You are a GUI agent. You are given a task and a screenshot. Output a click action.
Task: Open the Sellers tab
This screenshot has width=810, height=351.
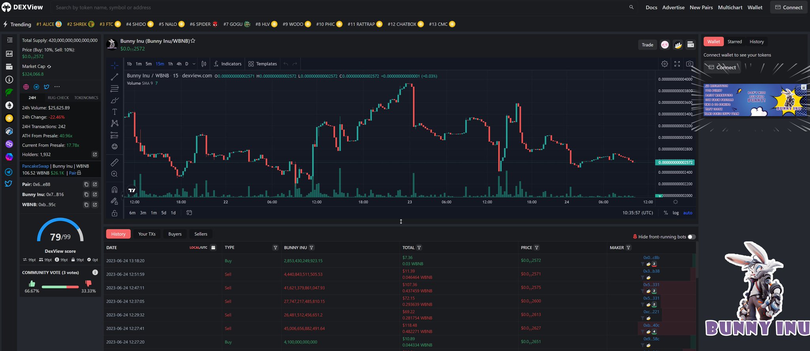(x=201, y=234)
